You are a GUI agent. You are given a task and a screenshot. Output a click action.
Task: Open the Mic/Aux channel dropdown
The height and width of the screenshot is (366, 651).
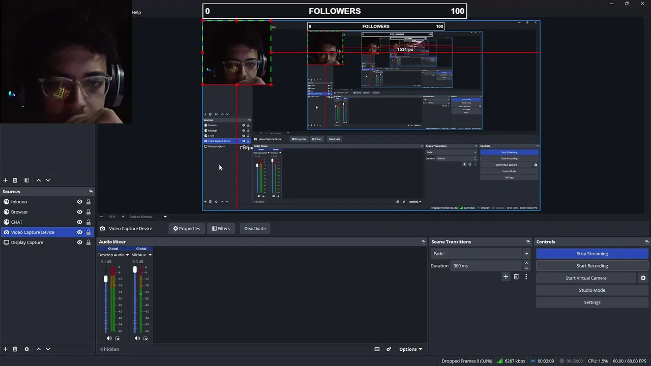coord(141,255)
